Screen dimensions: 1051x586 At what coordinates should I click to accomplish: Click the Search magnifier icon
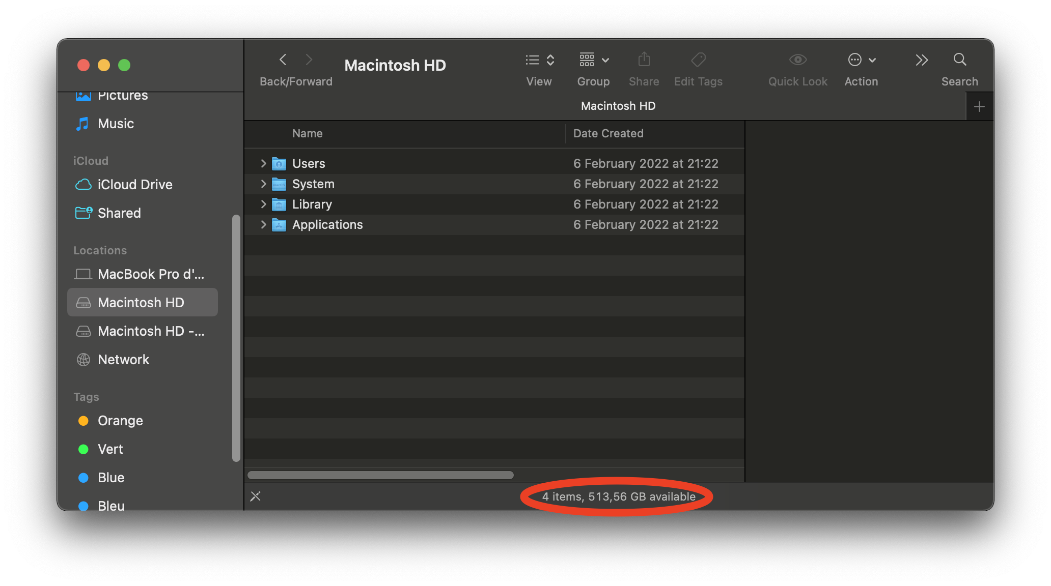959,60
